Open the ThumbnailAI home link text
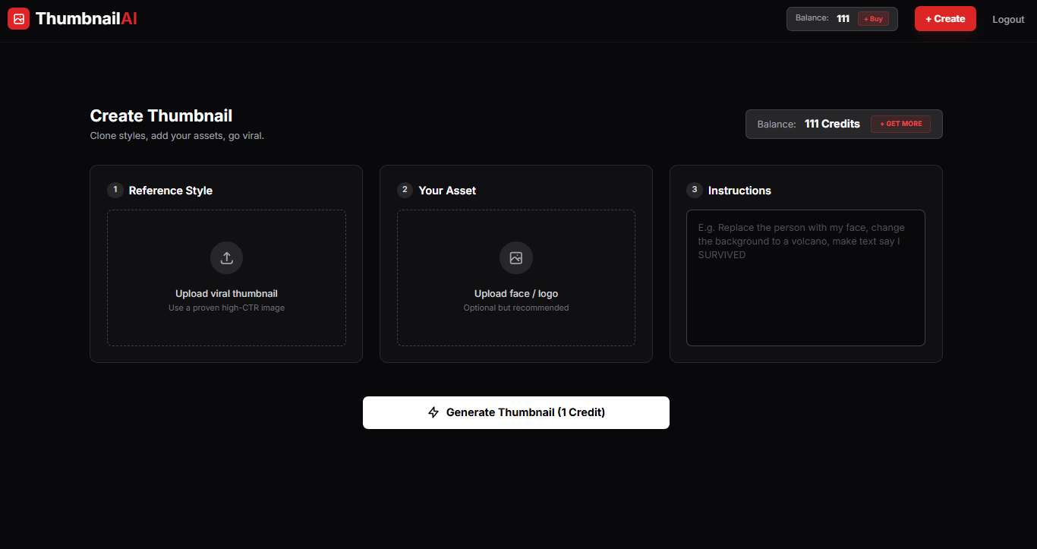The image size is (1037, 549). [x=86, y=18]
